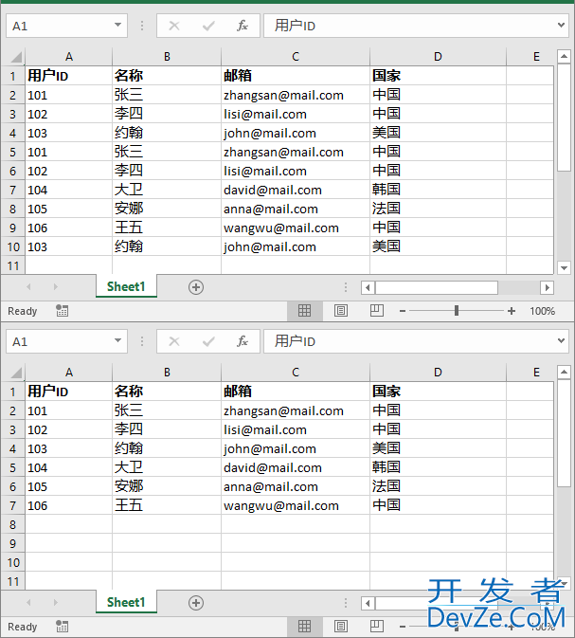Click 名称 header cell in top sheet
The image size is (575, 638).
167,76
